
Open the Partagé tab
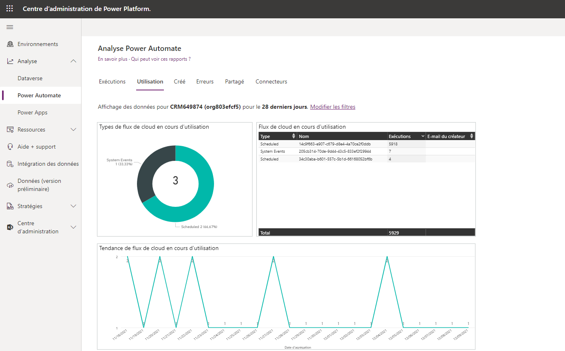[234, 81]
